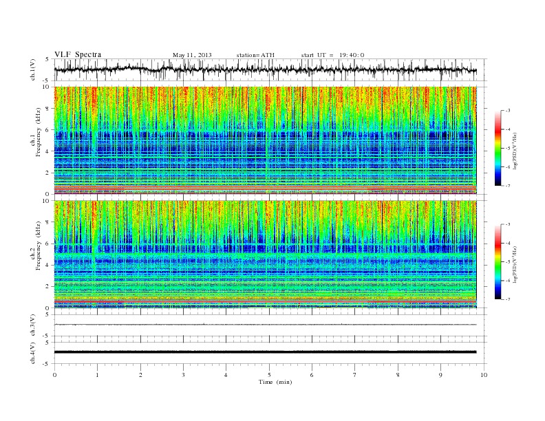Viewport: 545px width, 421px height.
Task: Click the "ch.4(V)" axis label
Action: pyautogui.click(x=32, y=353)
